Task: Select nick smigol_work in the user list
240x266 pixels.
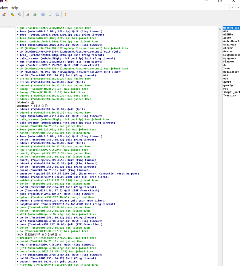Action: click(232, 92)
